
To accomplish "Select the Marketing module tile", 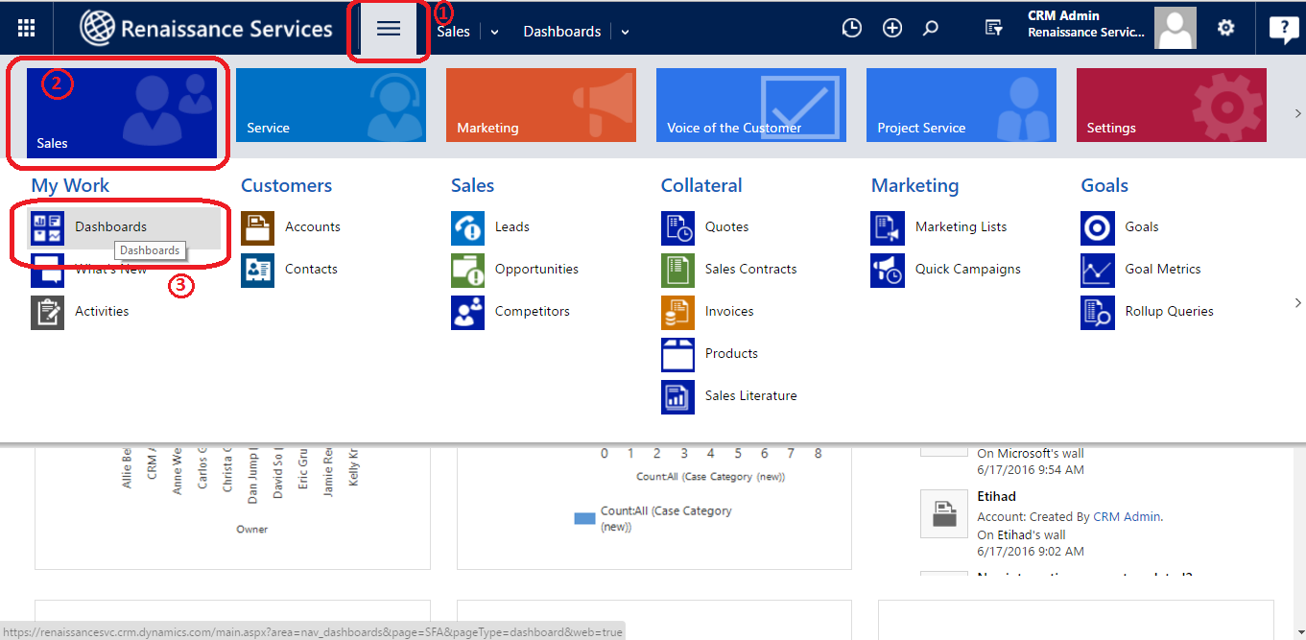I will point(541,106).
